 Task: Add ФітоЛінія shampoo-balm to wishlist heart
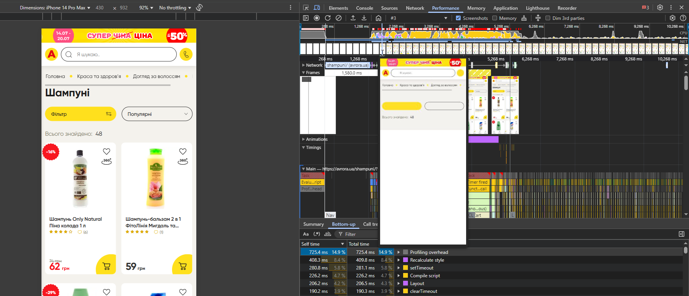183,151
